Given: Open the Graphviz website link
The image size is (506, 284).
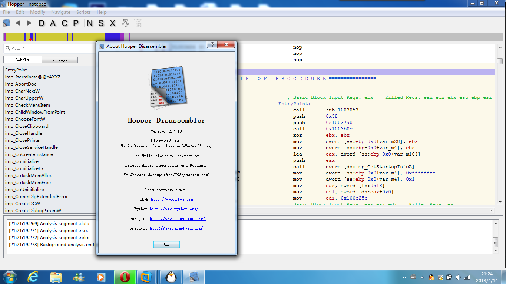Looking at the screenshot, I should [x=176, y=228].
